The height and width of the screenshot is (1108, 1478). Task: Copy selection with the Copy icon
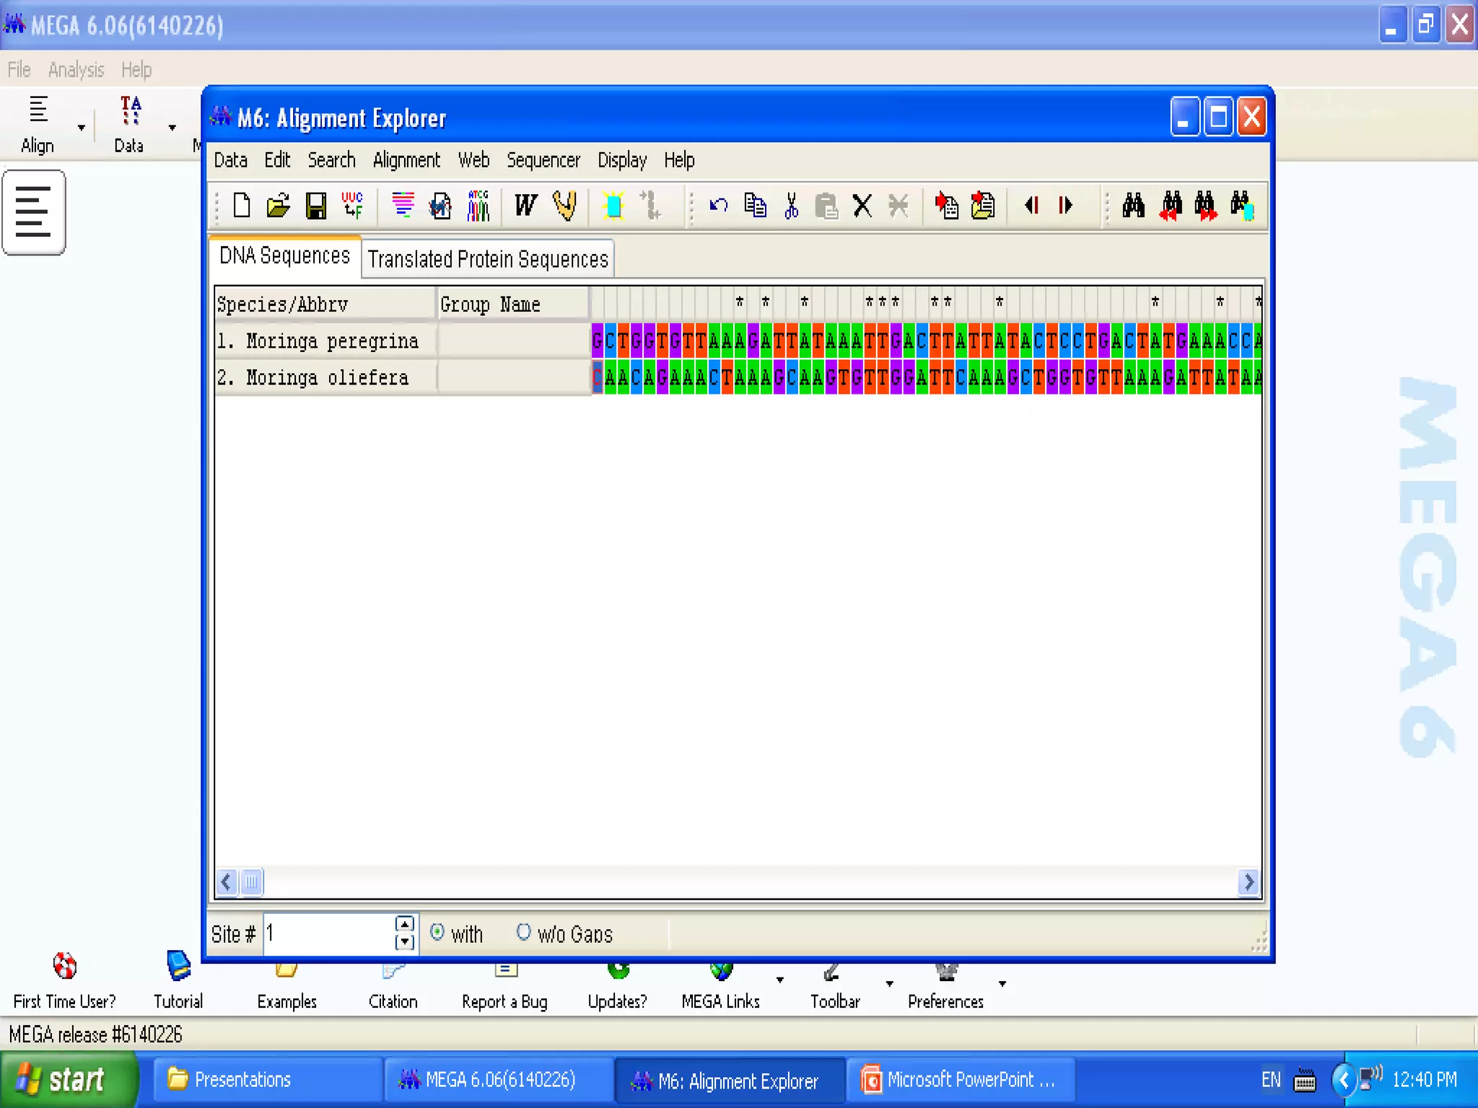click(755, 206)
